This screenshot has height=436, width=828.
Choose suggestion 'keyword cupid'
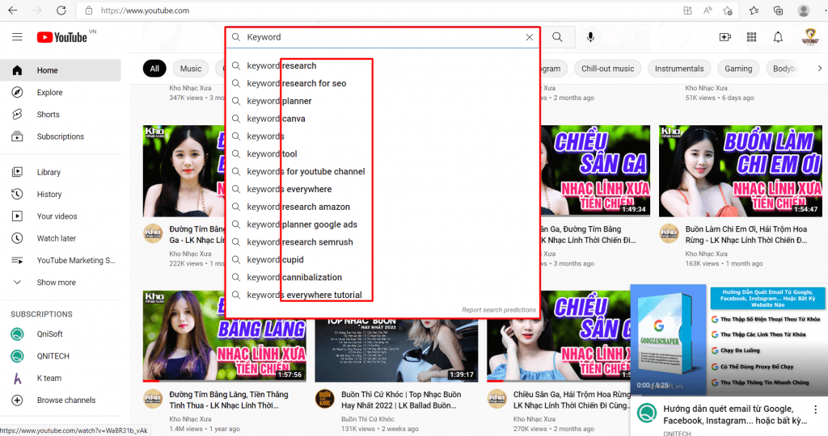pos(382,260)
